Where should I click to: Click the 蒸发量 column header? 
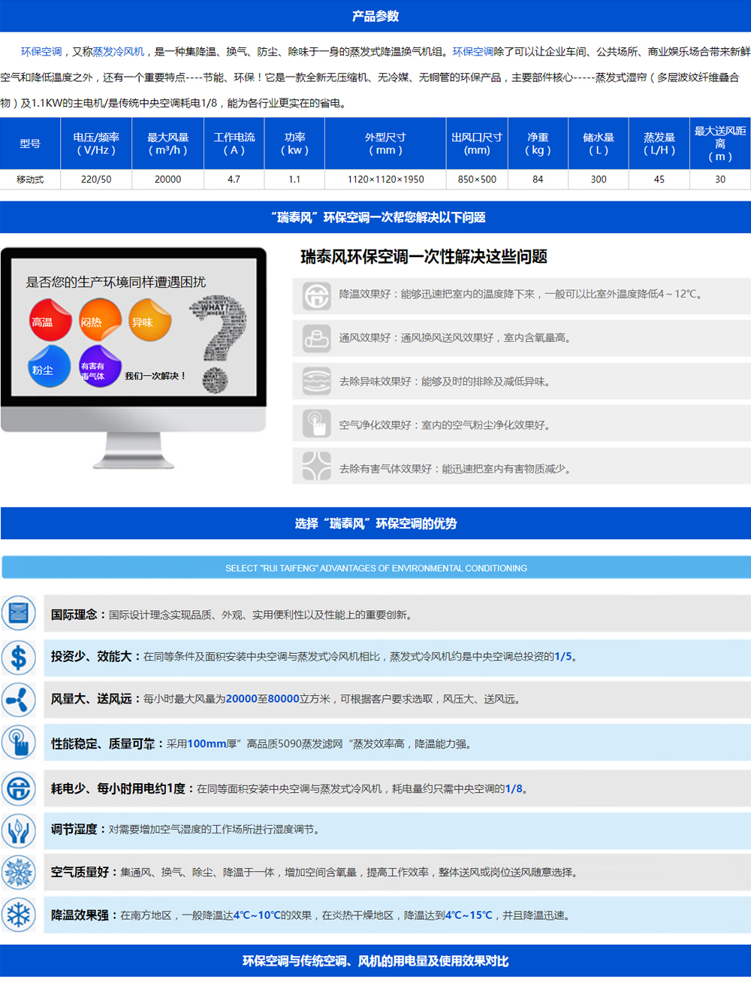coord(659,144)
